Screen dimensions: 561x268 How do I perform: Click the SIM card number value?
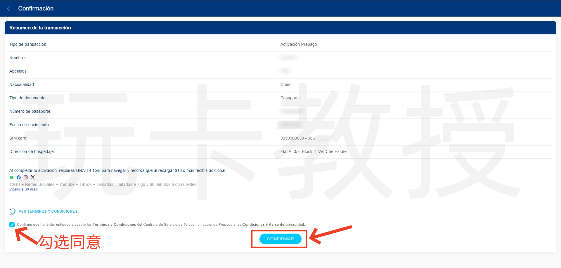click(x=297, y=138)
